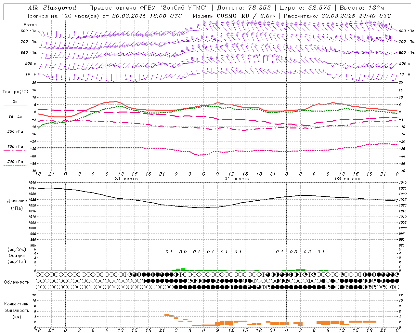Click the Ветер panel label
Viewport: 416px width, 333px height.
30,25
